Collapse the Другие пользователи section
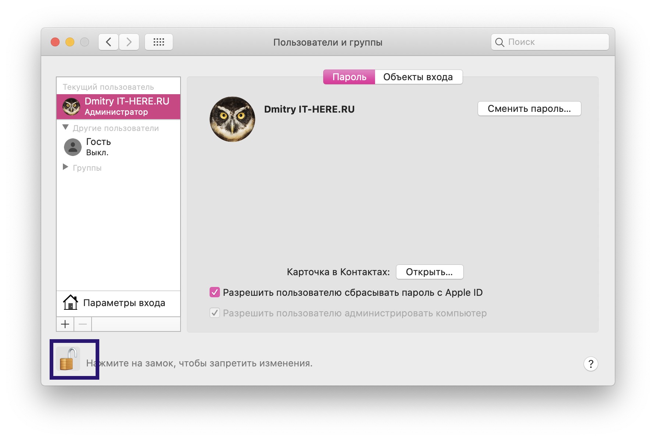 pos(66,128)
